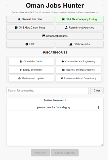Clear the company search field
108x160 pixels.
click(x=97, y=91)
